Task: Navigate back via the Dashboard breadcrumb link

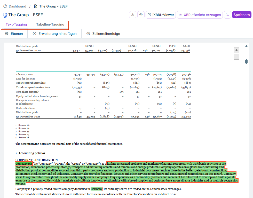Action: coord(17,6)
